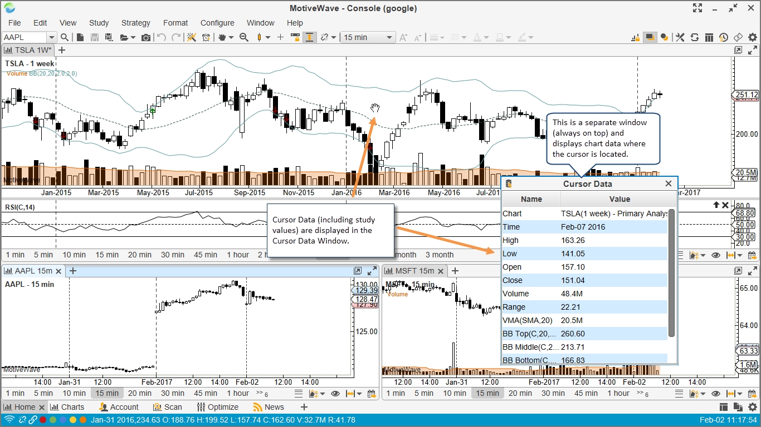The height and width of the screenshot is (427, 761).
Task: Expand the folder icon dropdown arrow
Action: pyautogui.click(x=133, y=37)
